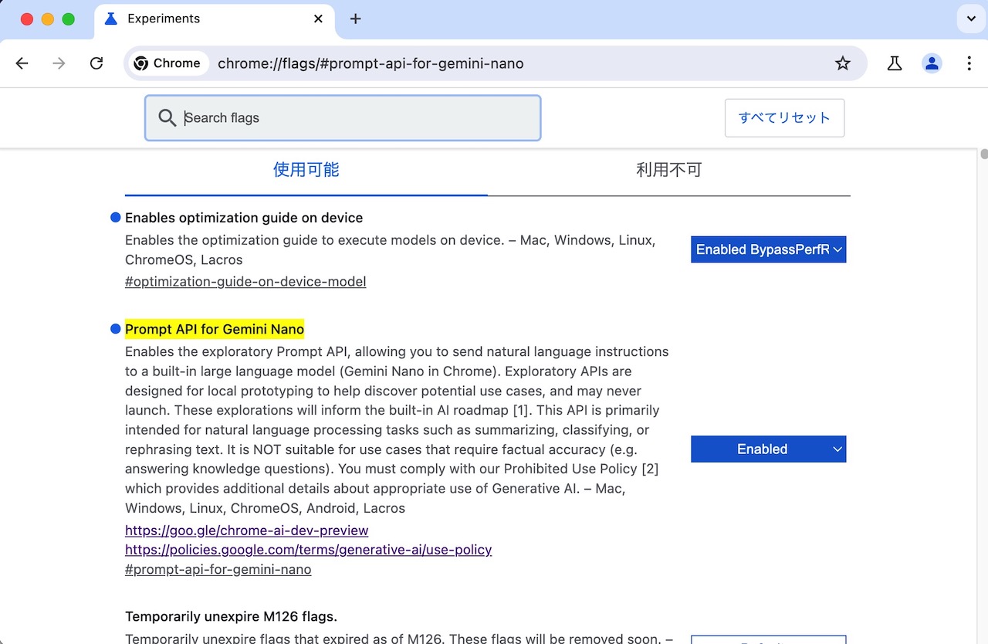Open the #optimization-guide-on-device-model anchor link

coord(245,282)
